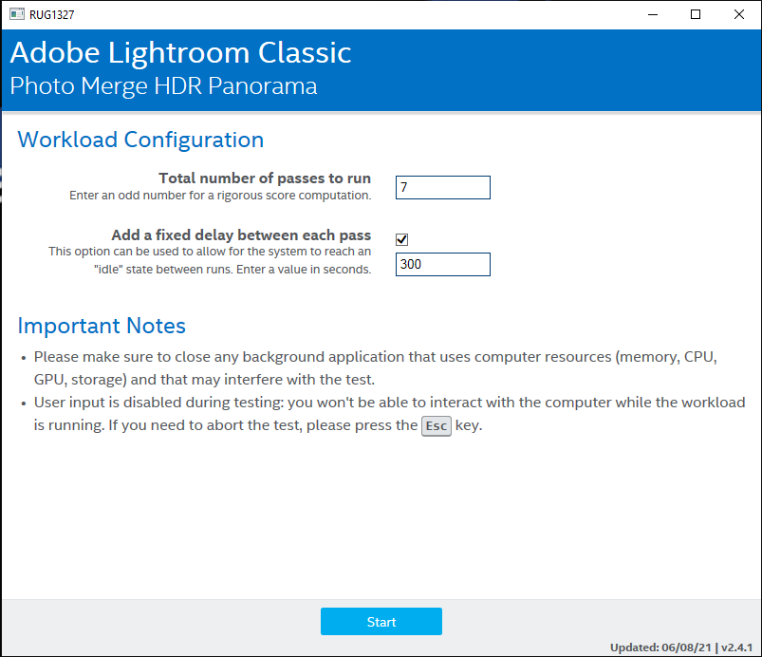The height and width of the screenshot is (657, 762).
Task: Toggle the fixed delay between passes checkbox
Action: pyautogui.click(x=402, y=239)
